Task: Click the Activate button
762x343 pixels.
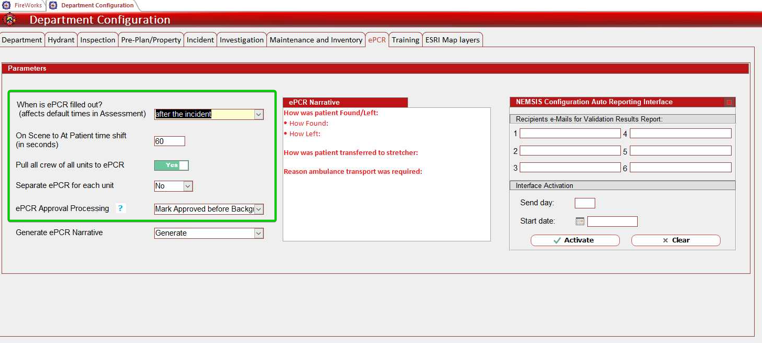Action: point(575,240)
